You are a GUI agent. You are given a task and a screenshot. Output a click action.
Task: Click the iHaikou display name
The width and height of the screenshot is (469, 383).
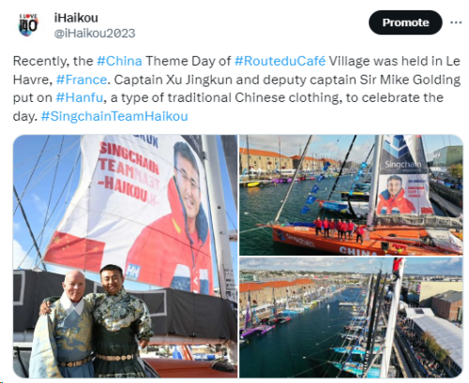point(76,18)
